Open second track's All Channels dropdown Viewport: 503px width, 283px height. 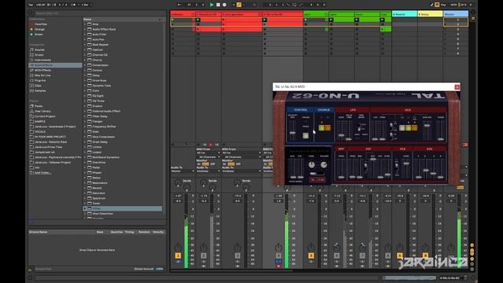coord(208,157)
